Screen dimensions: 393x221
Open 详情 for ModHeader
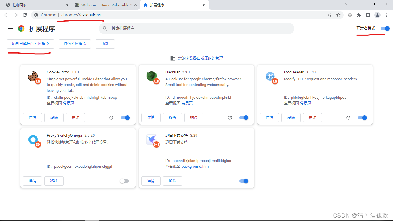coord(269,118)
